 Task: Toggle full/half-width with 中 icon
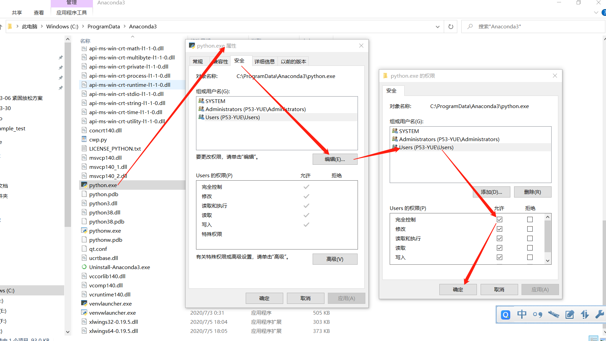(522, 314)
